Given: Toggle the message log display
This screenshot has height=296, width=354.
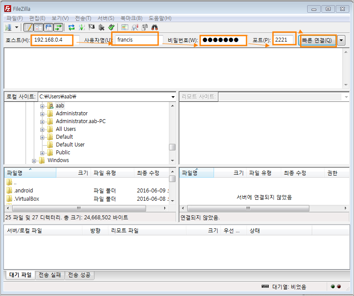Looking at the screenshot, I should point(29,28).
